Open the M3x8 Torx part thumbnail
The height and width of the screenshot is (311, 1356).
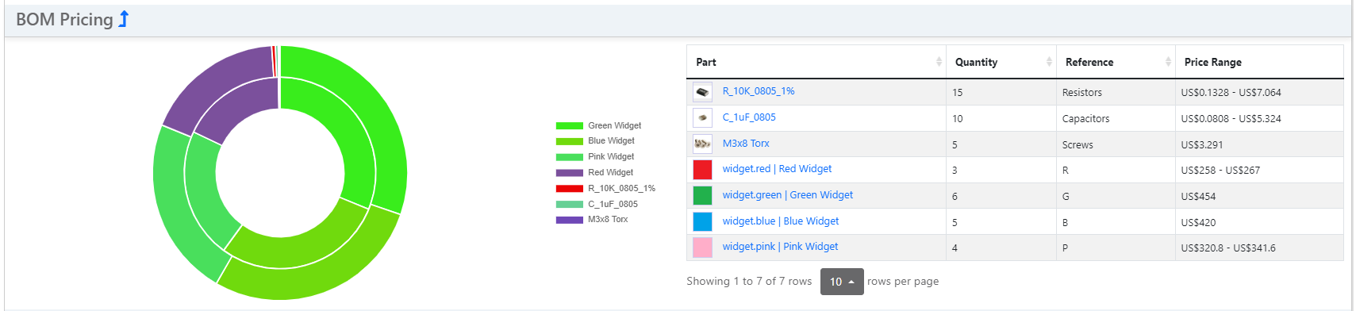[702, 144]
